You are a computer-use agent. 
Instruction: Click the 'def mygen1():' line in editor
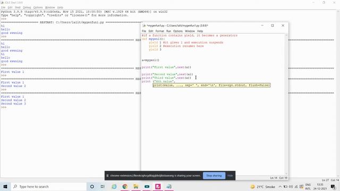pyautogui.click(x=153, y=39)
